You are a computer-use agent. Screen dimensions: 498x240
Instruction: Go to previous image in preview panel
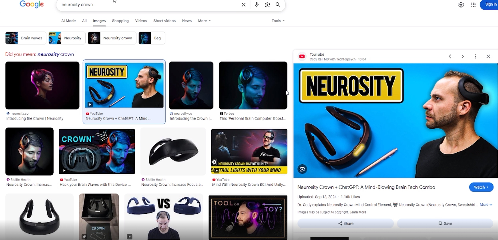450,56
